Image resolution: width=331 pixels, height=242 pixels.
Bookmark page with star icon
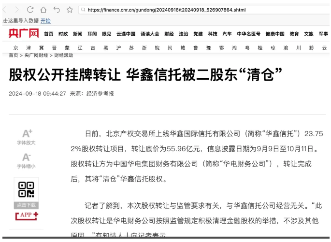[x=70, y=10]
